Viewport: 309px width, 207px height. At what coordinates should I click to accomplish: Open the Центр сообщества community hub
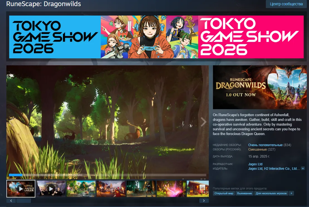click(286, 4)
